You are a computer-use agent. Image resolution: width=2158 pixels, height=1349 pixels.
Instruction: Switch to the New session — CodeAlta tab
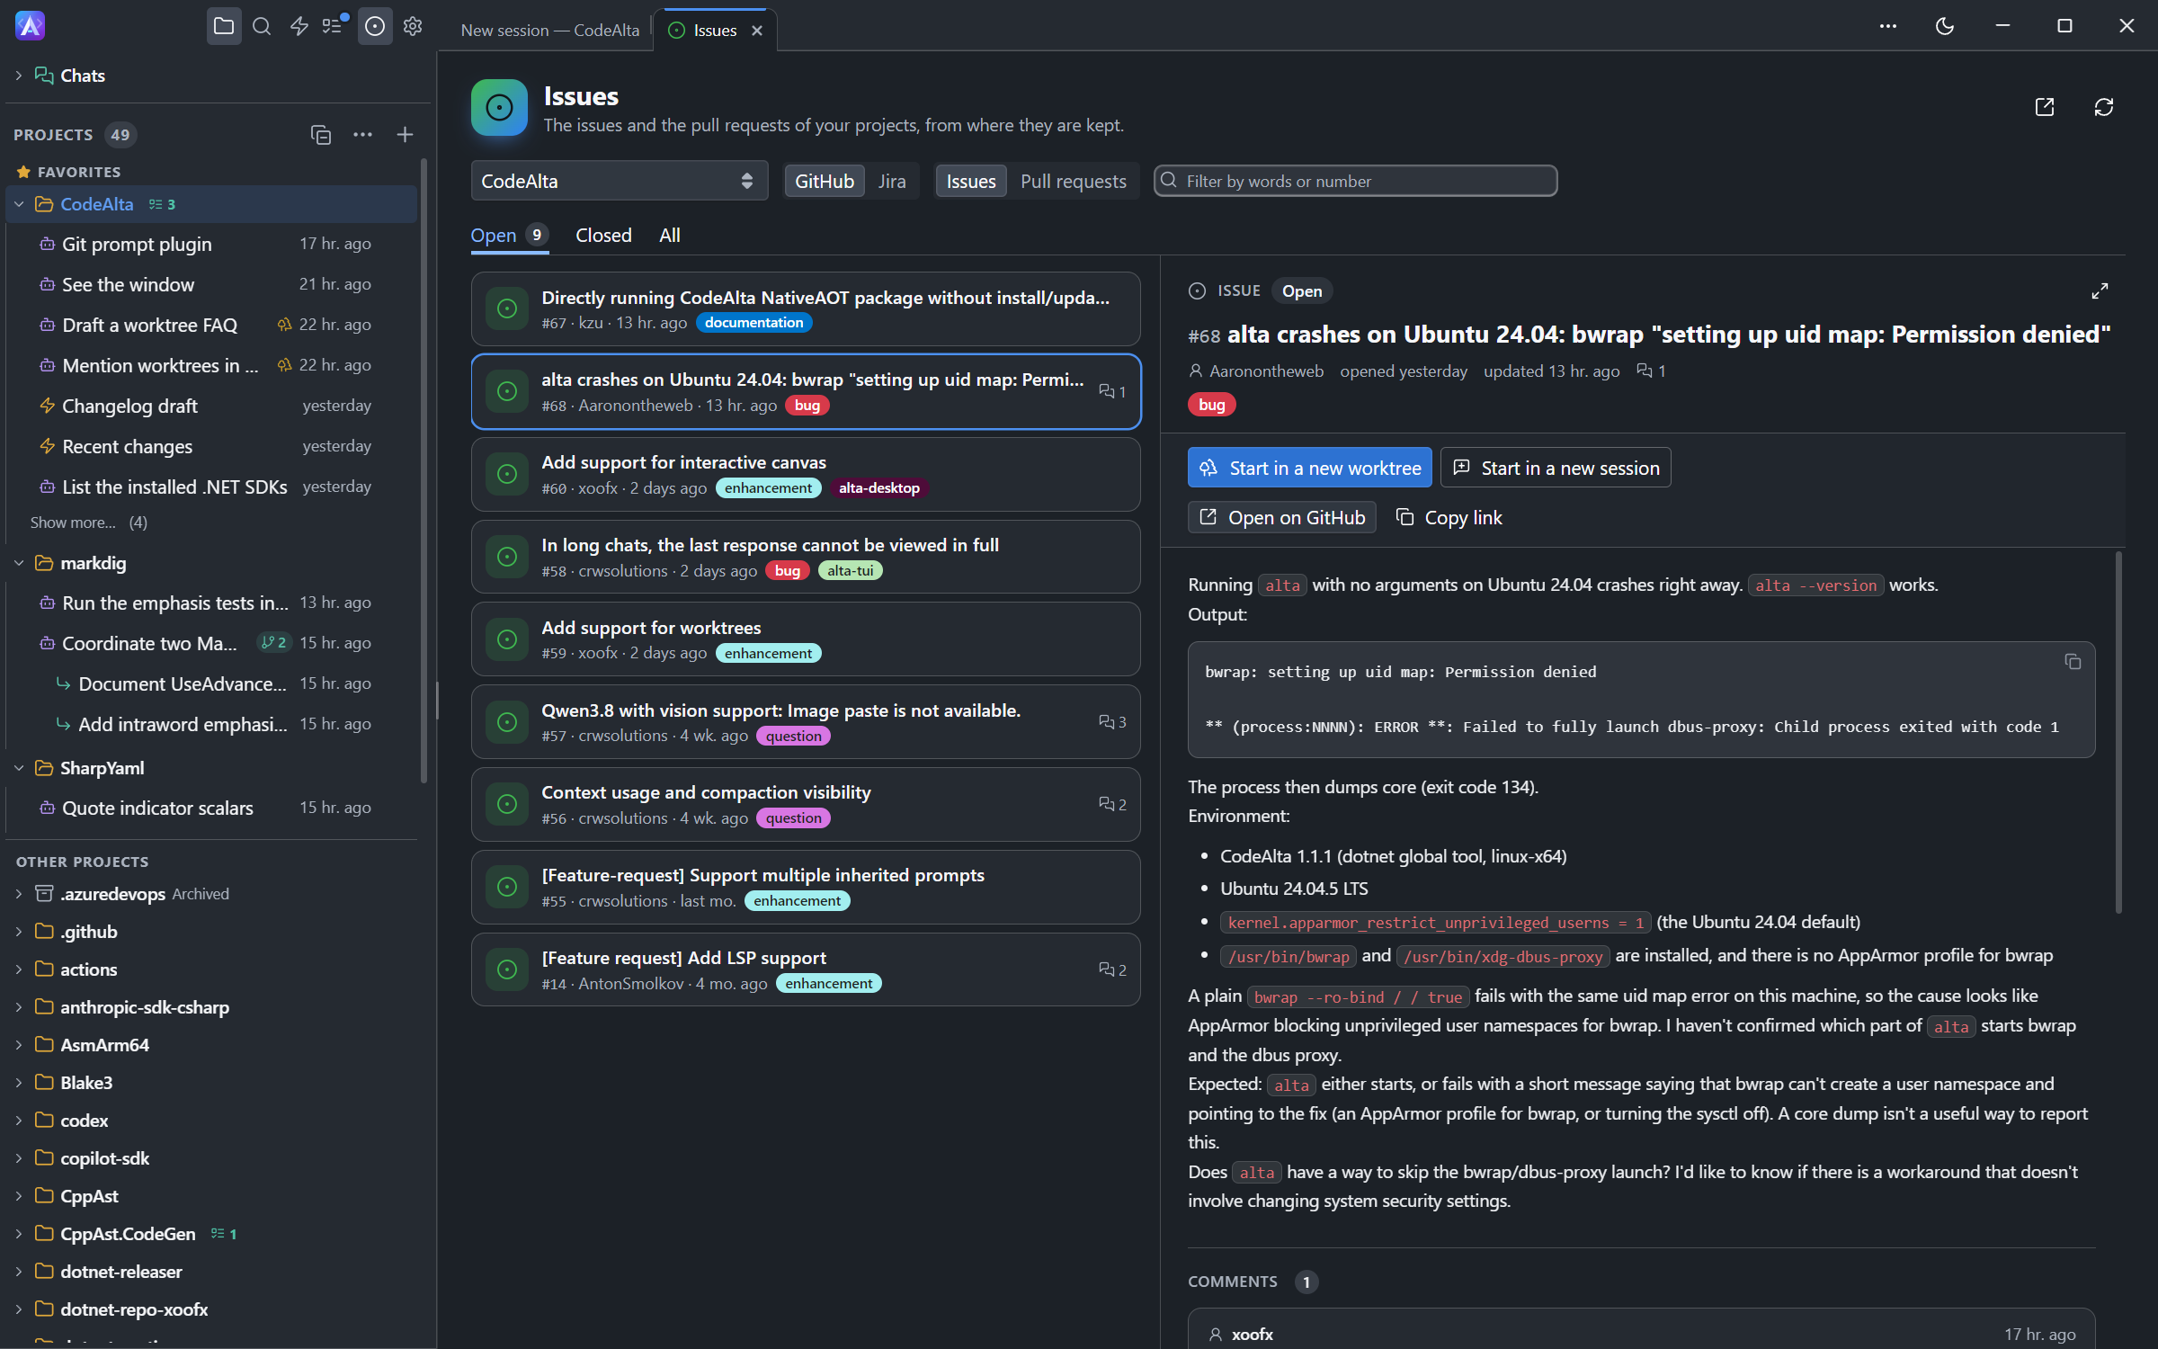click(549, 31)
